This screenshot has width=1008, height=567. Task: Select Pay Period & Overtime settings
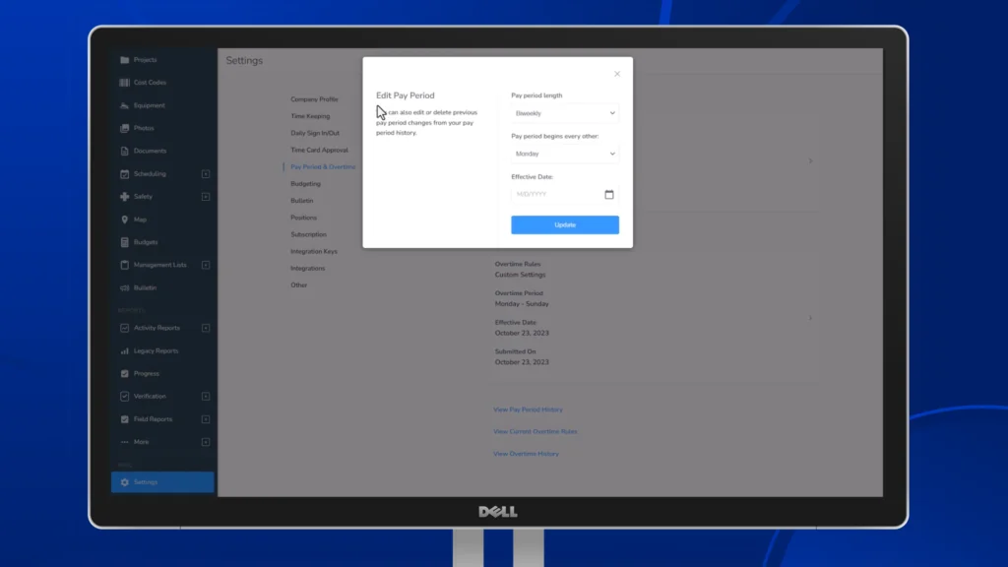point(323,167)
